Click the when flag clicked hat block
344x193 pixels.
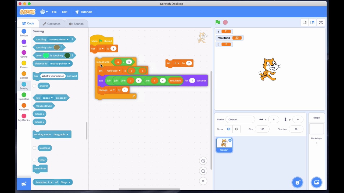pyautogui.click(x=101, y=40)
